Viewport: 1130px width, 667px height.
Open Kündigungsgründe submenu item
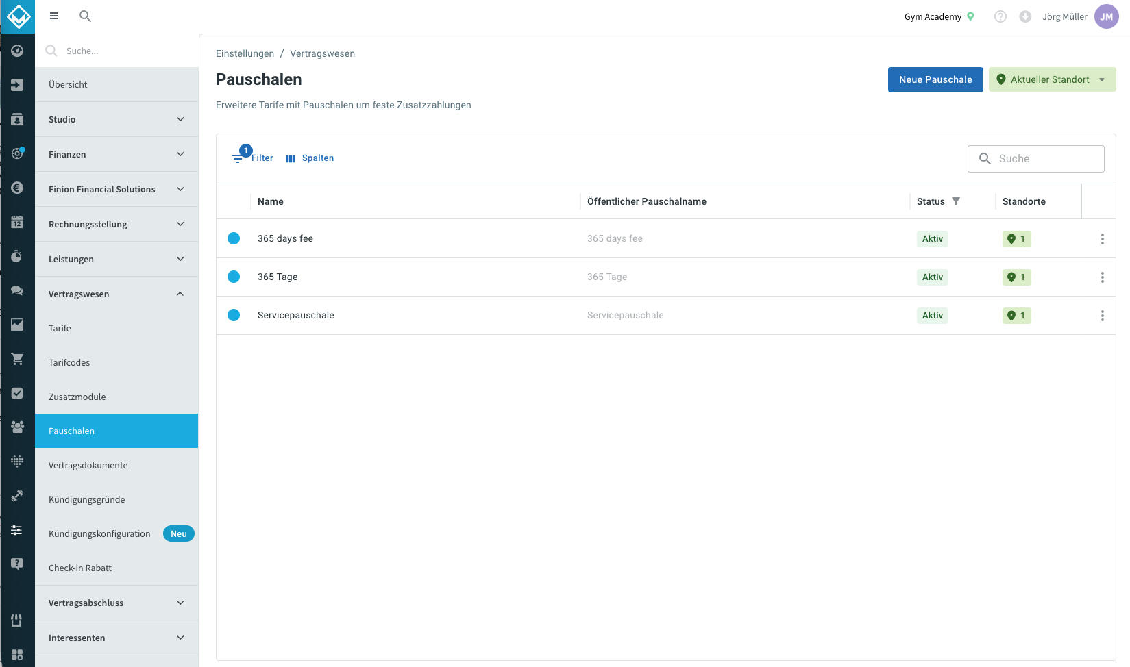[116, 499]
